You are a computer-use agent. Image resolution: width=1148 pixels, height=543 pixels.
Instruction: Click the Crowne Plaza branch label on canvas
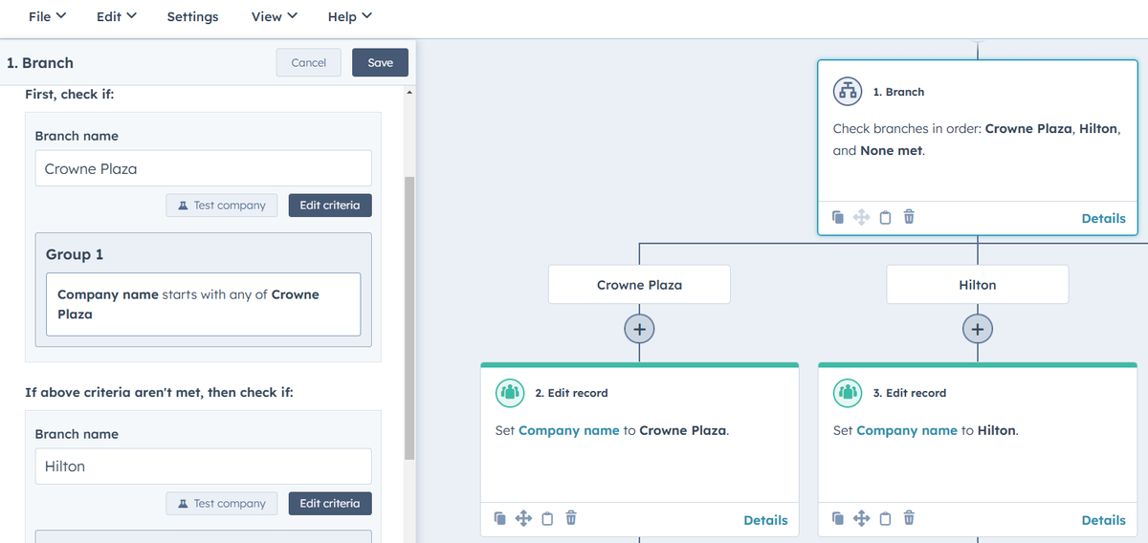[x=639, y=285]
